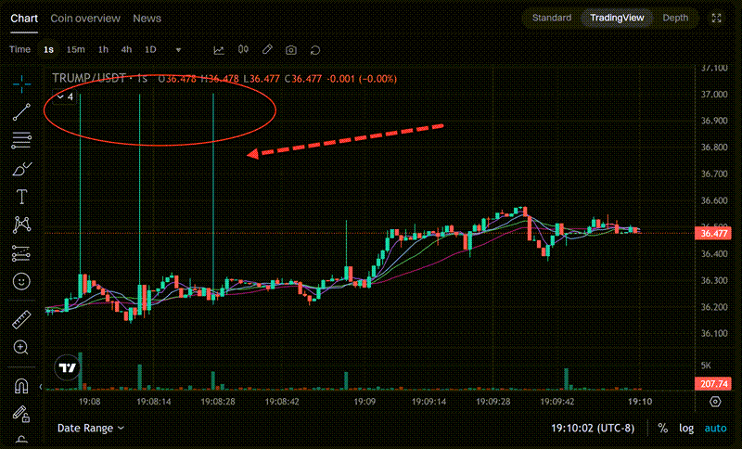Image resolution: width=742 pixels, height=449 pixels.
Task: Select the text annotation tool
Action: click(x=20, y=197)
